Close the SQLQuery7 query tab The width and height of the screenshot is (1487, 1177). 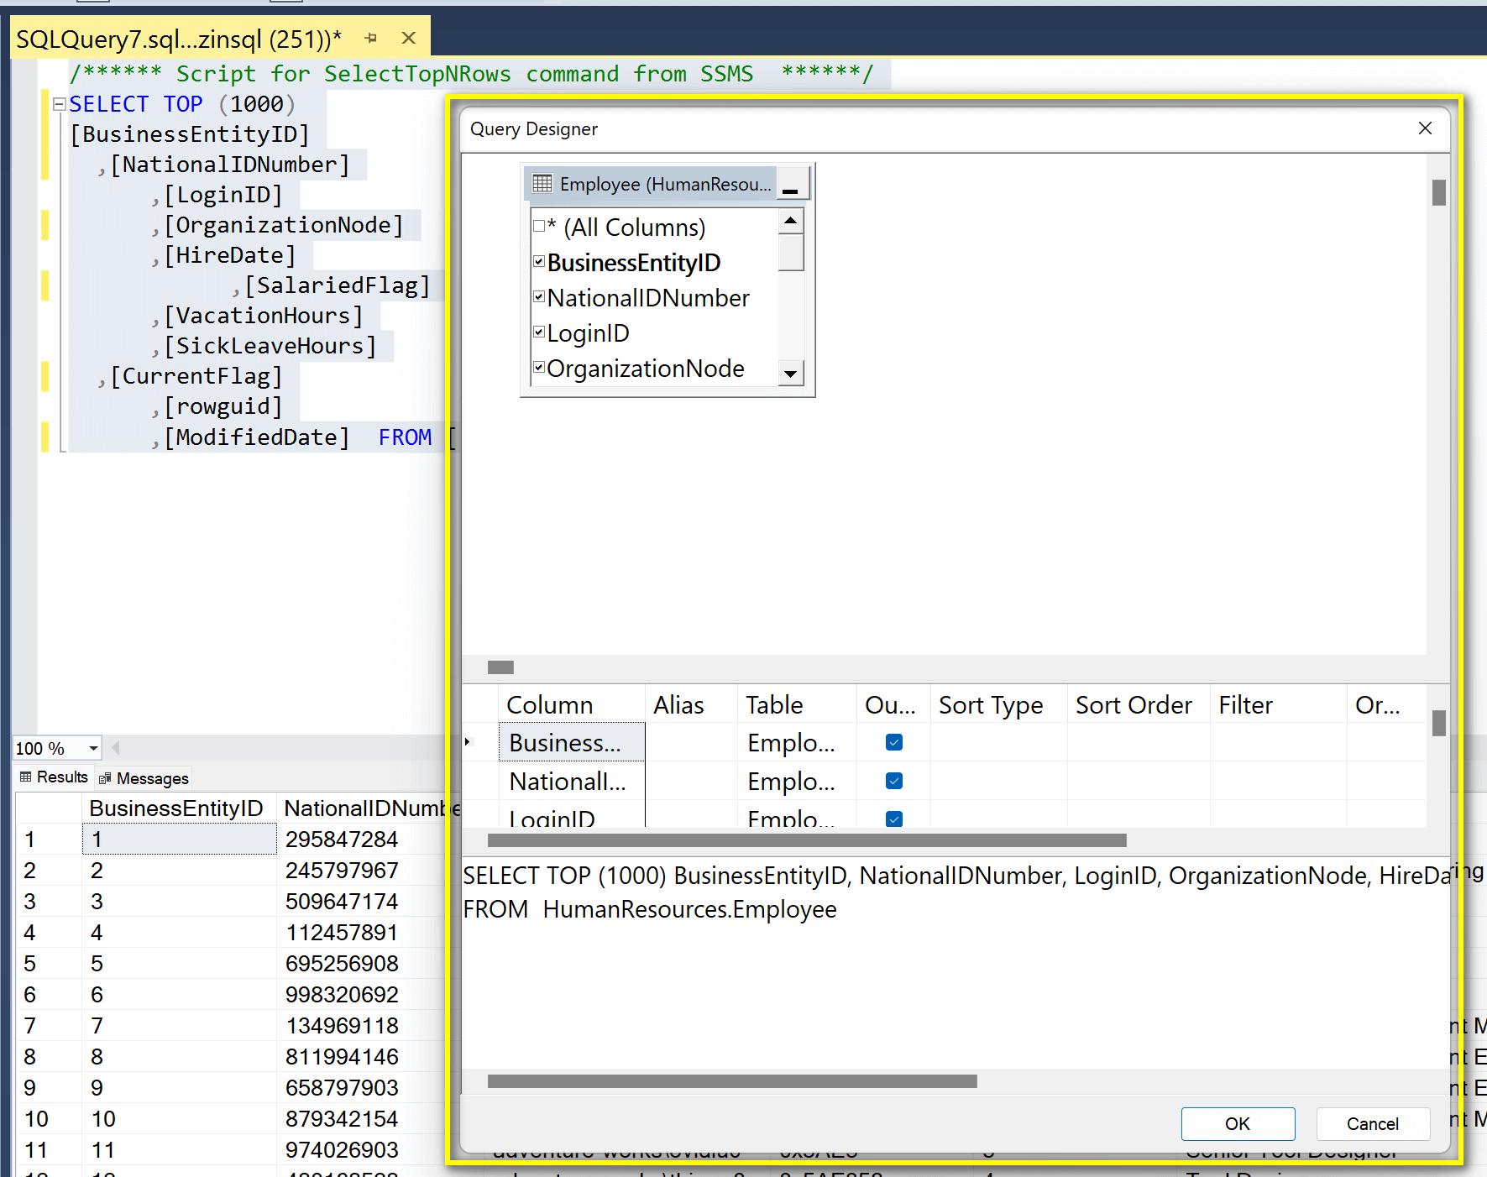[409, 38]
